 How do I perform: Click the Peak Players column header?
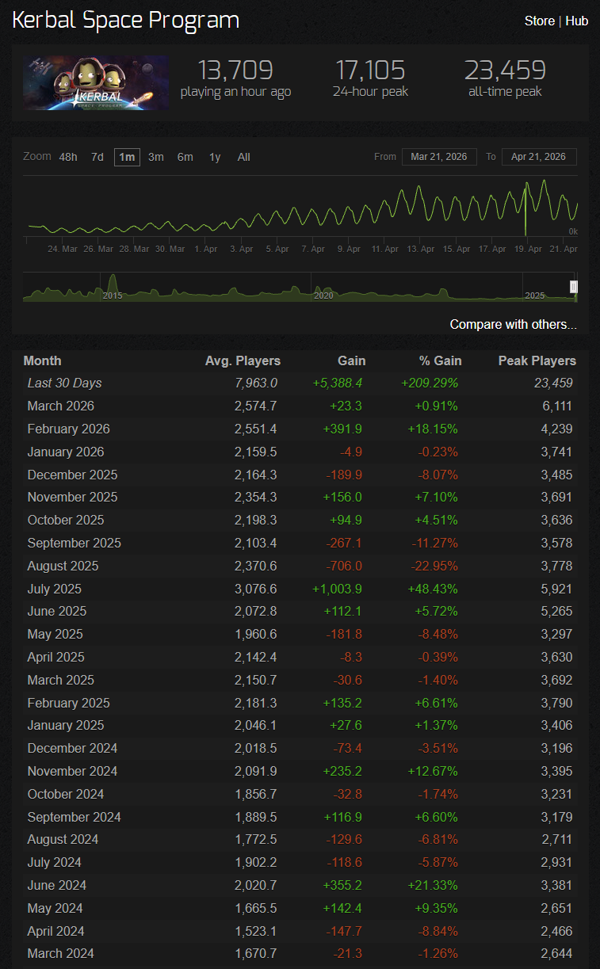pos(537,361)
